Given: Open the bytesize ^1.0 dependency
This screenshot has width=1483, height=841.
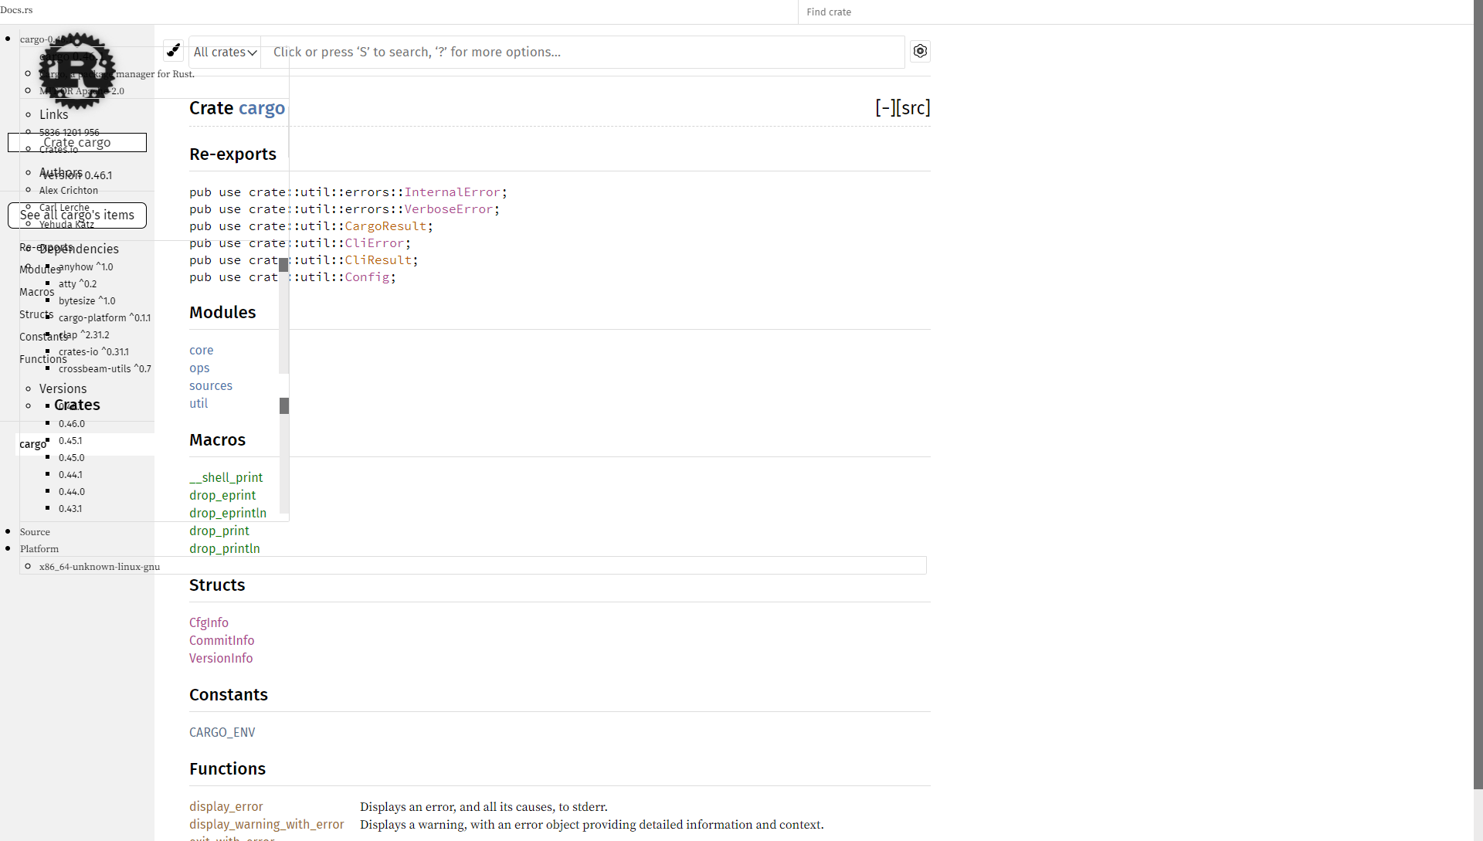Looking at the screenshot, I should point(87,301).
